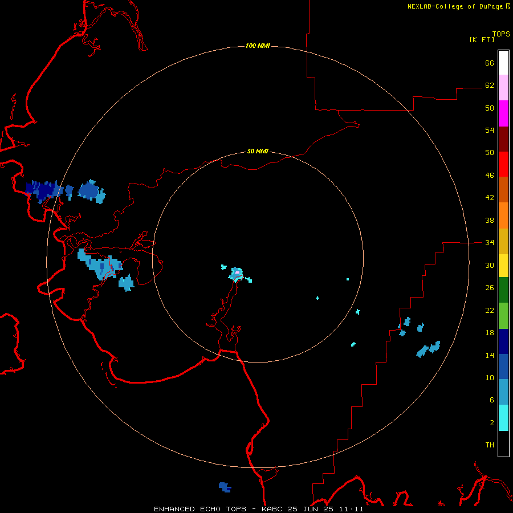513x513 pixels.
Task: Click the legend value 42
Action: pyautogui.click(x=490, y=198)
